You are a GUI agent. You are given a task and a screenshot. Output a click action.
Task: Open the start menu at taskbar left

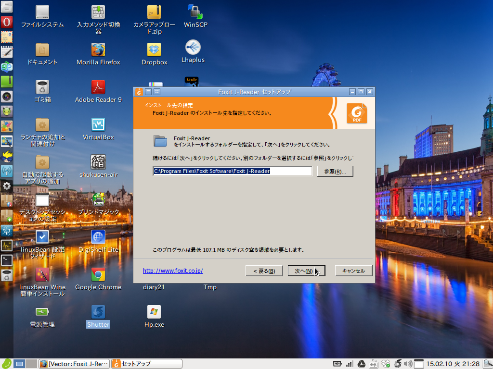click(6, 364)
